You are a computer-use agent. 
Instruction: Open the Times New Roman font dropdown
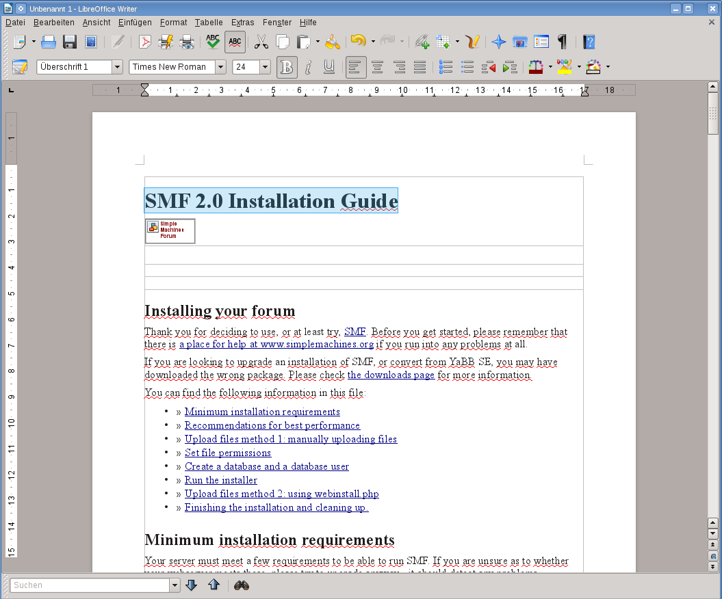(220, 67)
